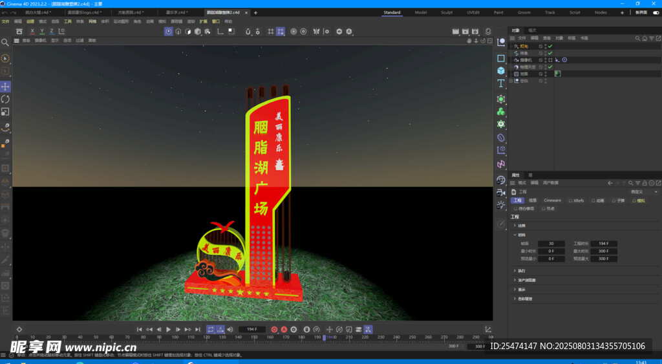Click frame 100 on the timeline ruler
This screenshot has height=364, width=662.
click(173, 337)
